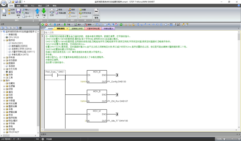Click the Communications icon in project tree toolbar
The height and width of the screenshot is (141, 241).
tap(20, 28)
